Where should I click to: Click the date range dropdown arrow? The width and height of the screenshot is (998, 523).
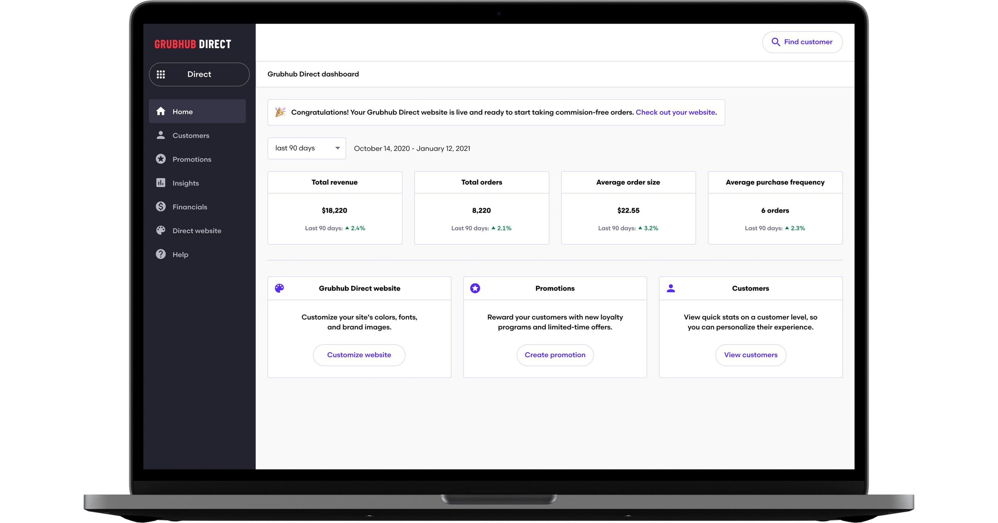[x=336, y=148]
